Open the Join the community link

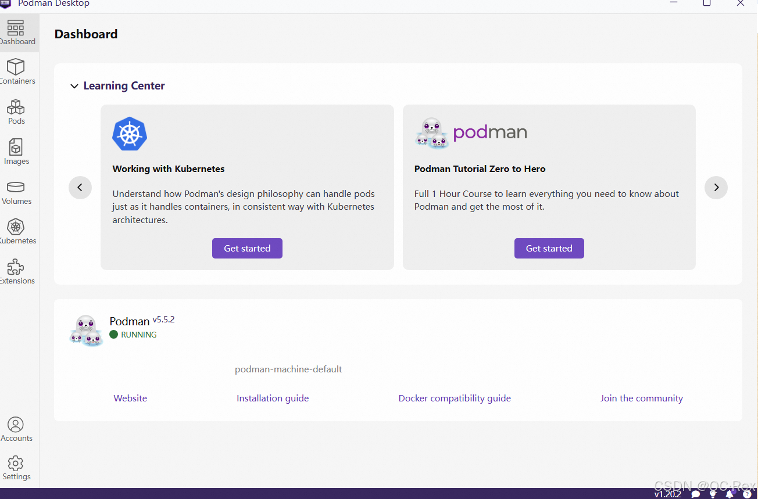(x=641, y=398)
